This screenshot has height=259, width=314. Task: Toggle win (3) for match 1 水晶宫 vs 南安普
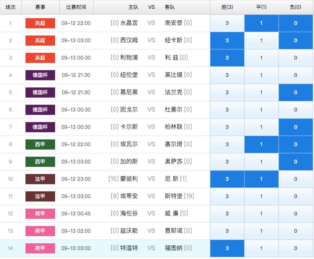point(227,23)
